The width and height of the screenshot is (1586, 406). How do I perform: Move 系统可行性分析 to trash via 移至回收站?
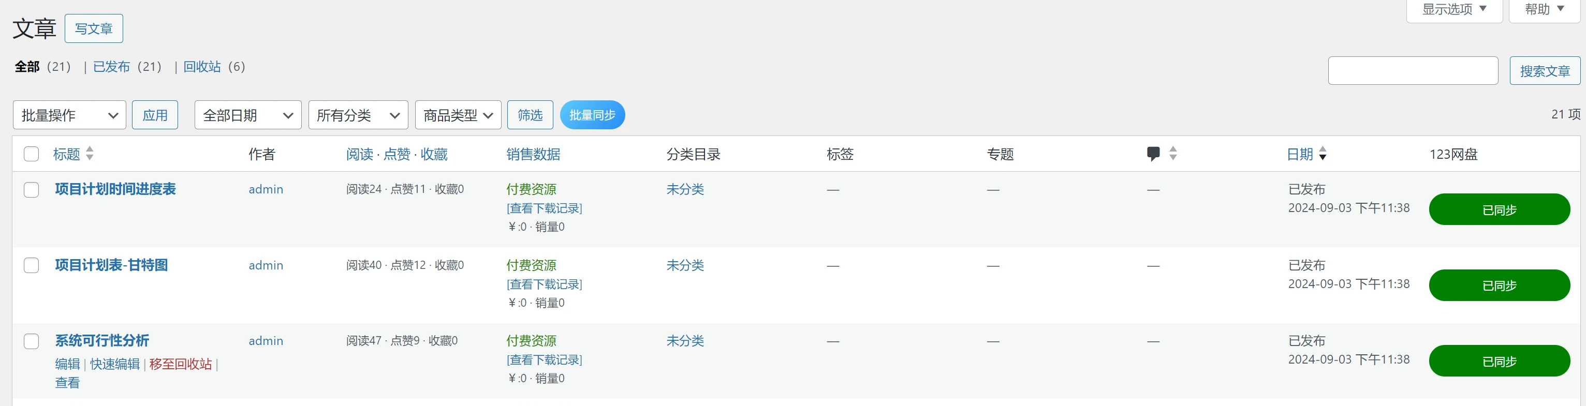click(181, 364)
